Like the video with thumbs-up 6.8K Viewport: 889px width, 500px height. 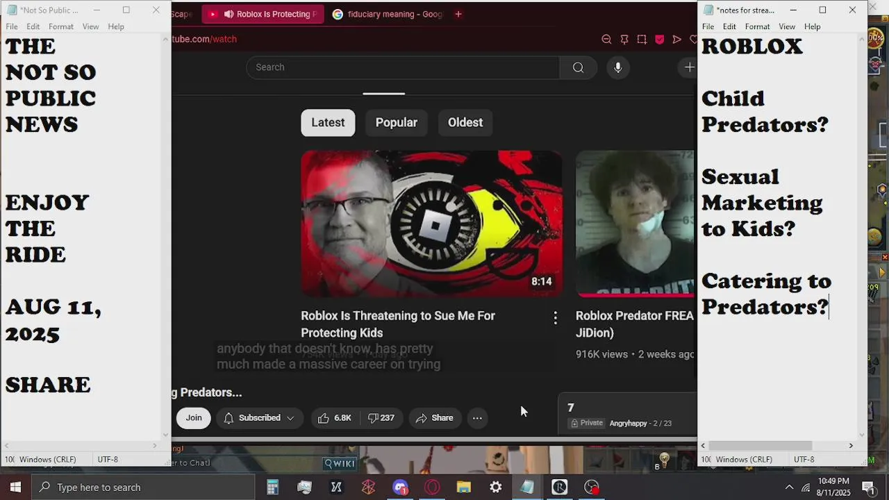point(335,418)
